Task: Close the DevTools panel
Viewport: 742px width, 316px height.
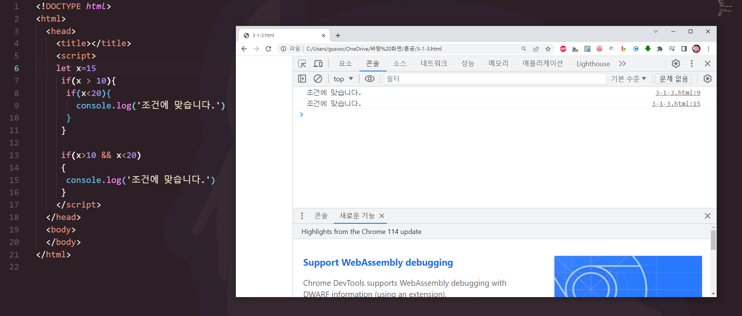Action: tap(708, 64)
